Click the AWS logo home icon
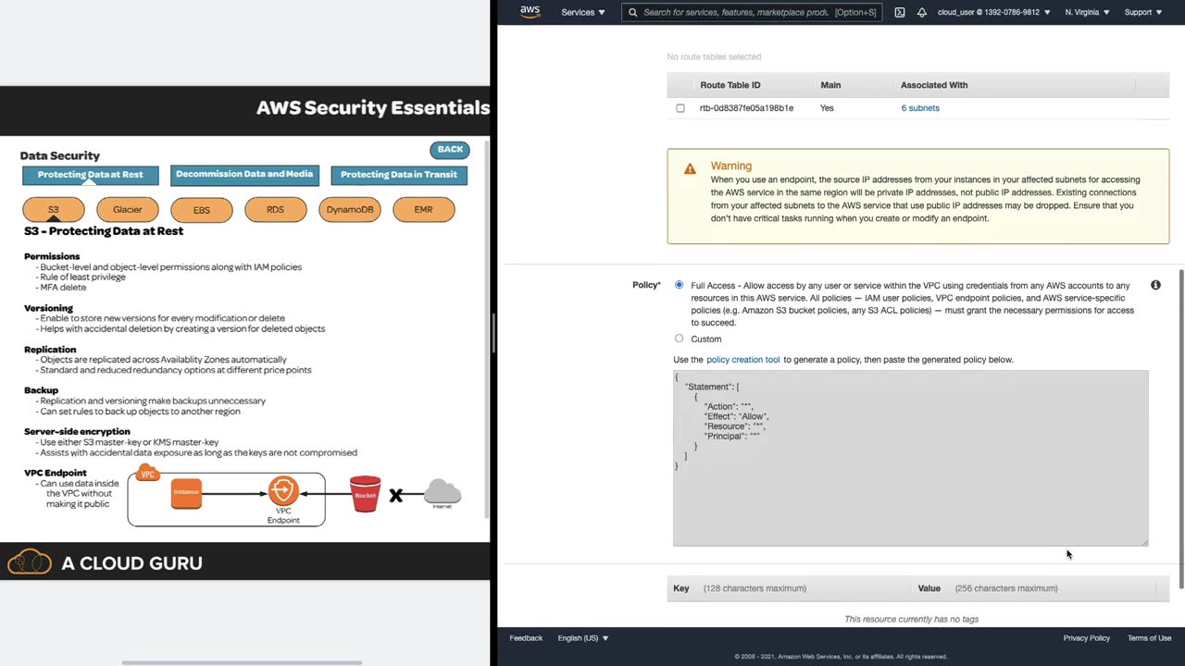 point(530,12)
